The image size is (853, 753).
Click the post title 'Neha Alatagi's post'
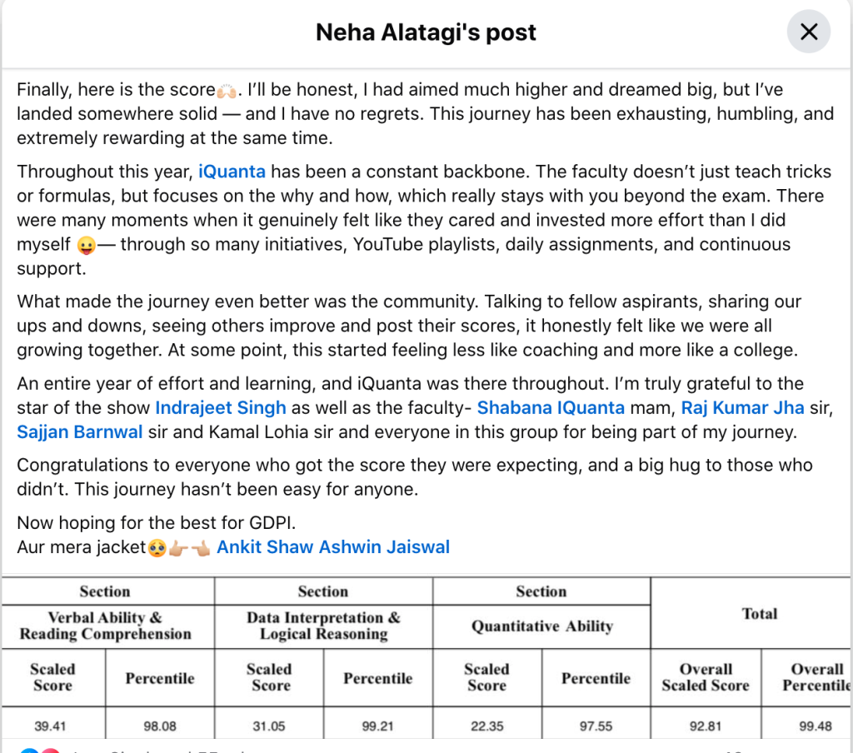tap(426, 32)
